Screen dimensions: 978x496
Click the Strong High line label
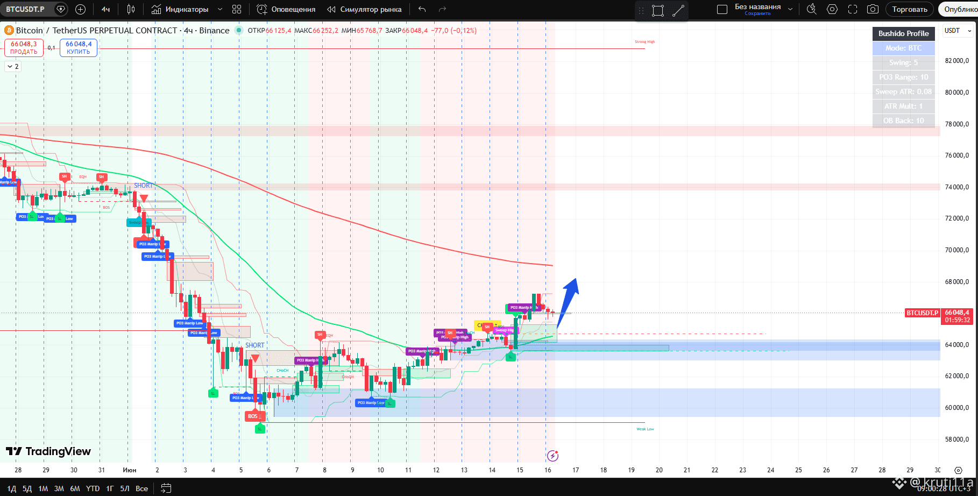tap(644, 42)
